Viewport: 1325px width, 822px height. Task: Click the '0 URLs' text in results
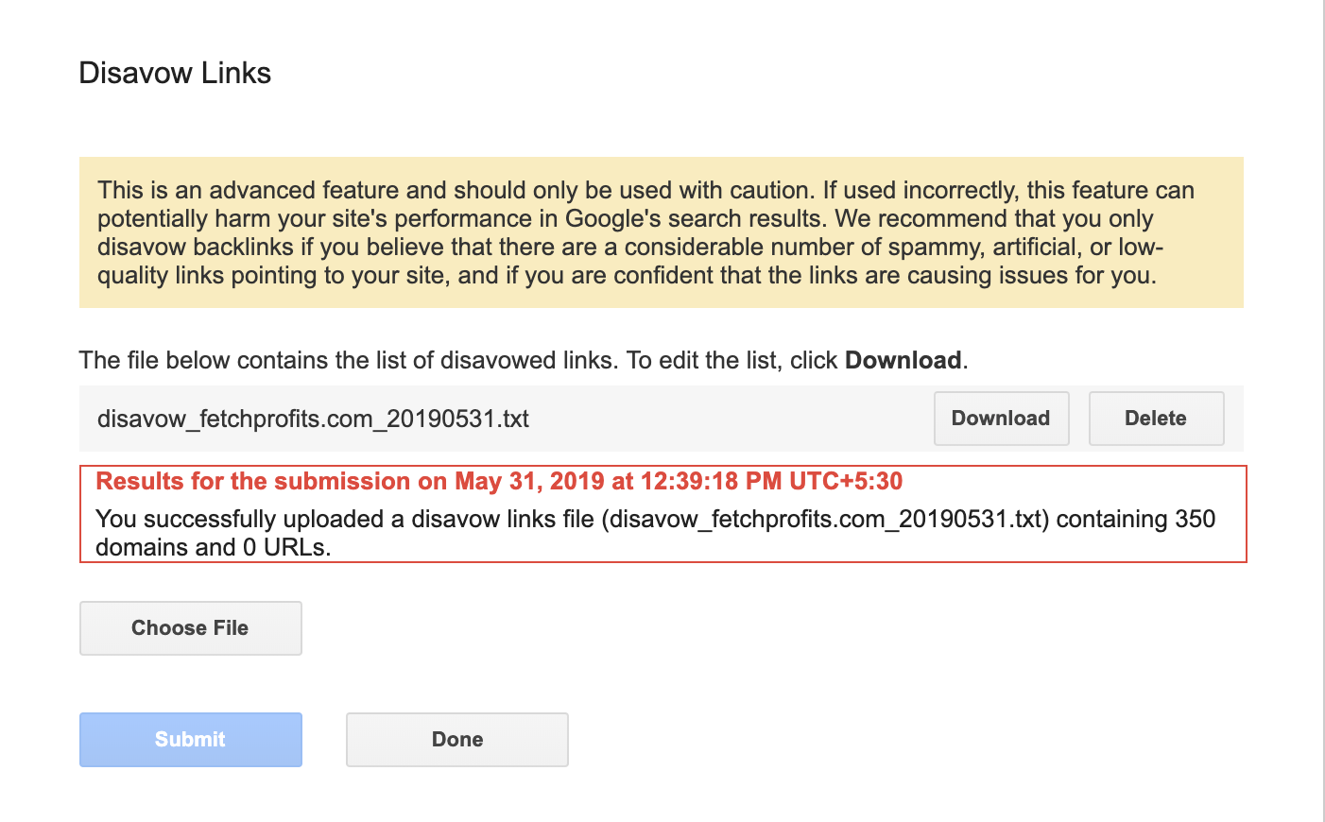(x=286, y=547)
